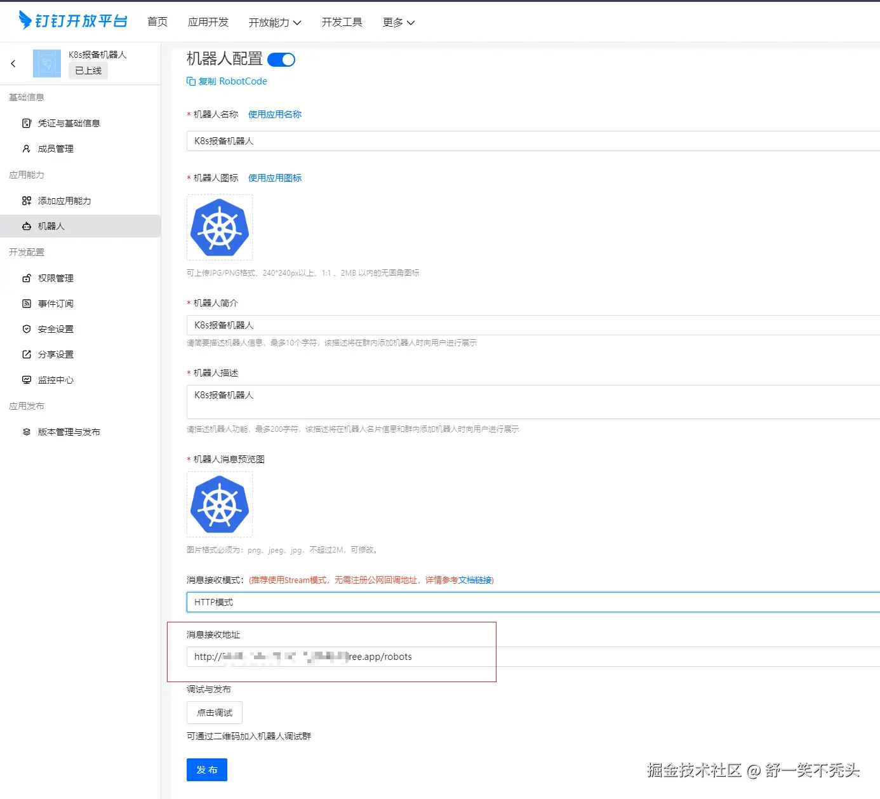
Task: Open the 应用开发 nav item
Action: tap(208, 22)
